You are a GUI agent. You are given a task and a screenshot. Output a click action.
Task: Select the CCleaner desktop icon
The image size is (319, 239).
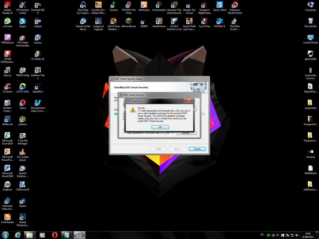tap(7, 87)
